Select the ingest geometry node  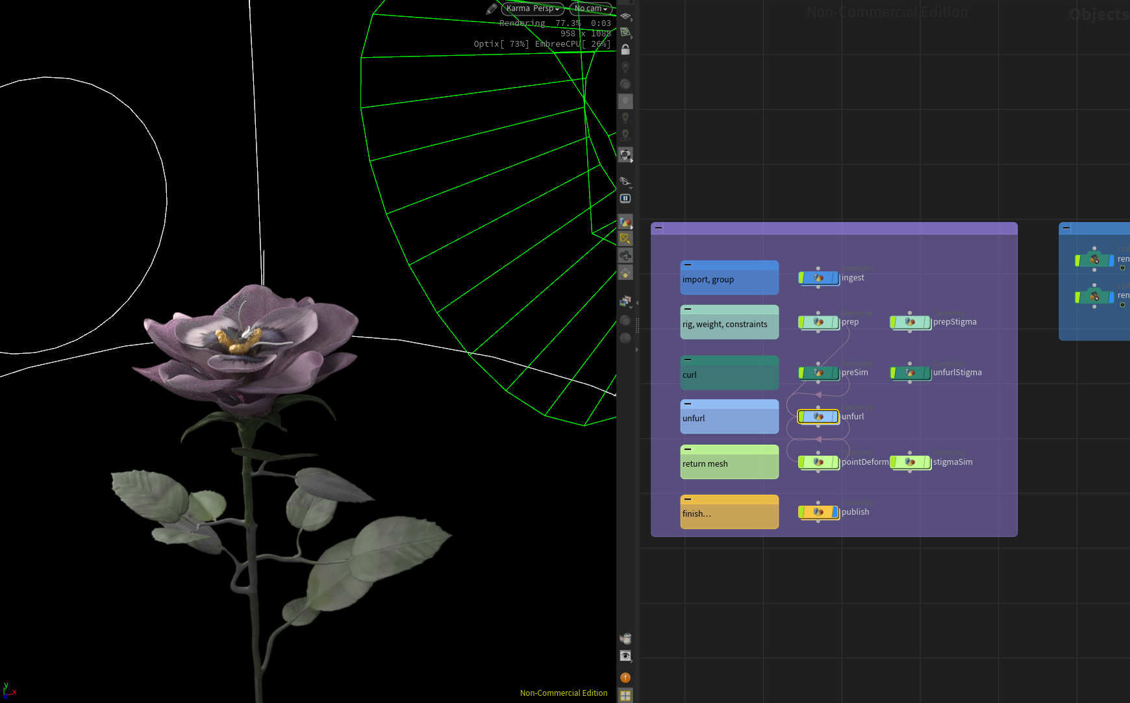point(818,277)
